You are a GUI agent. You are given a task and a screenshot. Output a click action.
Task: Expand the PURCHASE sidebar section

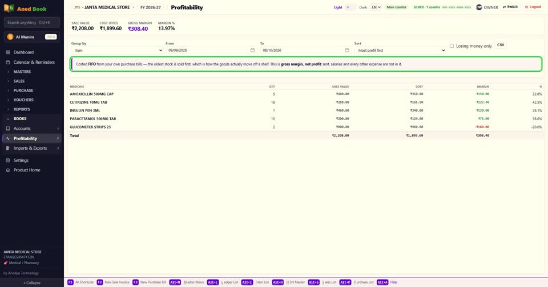[31, 91]
